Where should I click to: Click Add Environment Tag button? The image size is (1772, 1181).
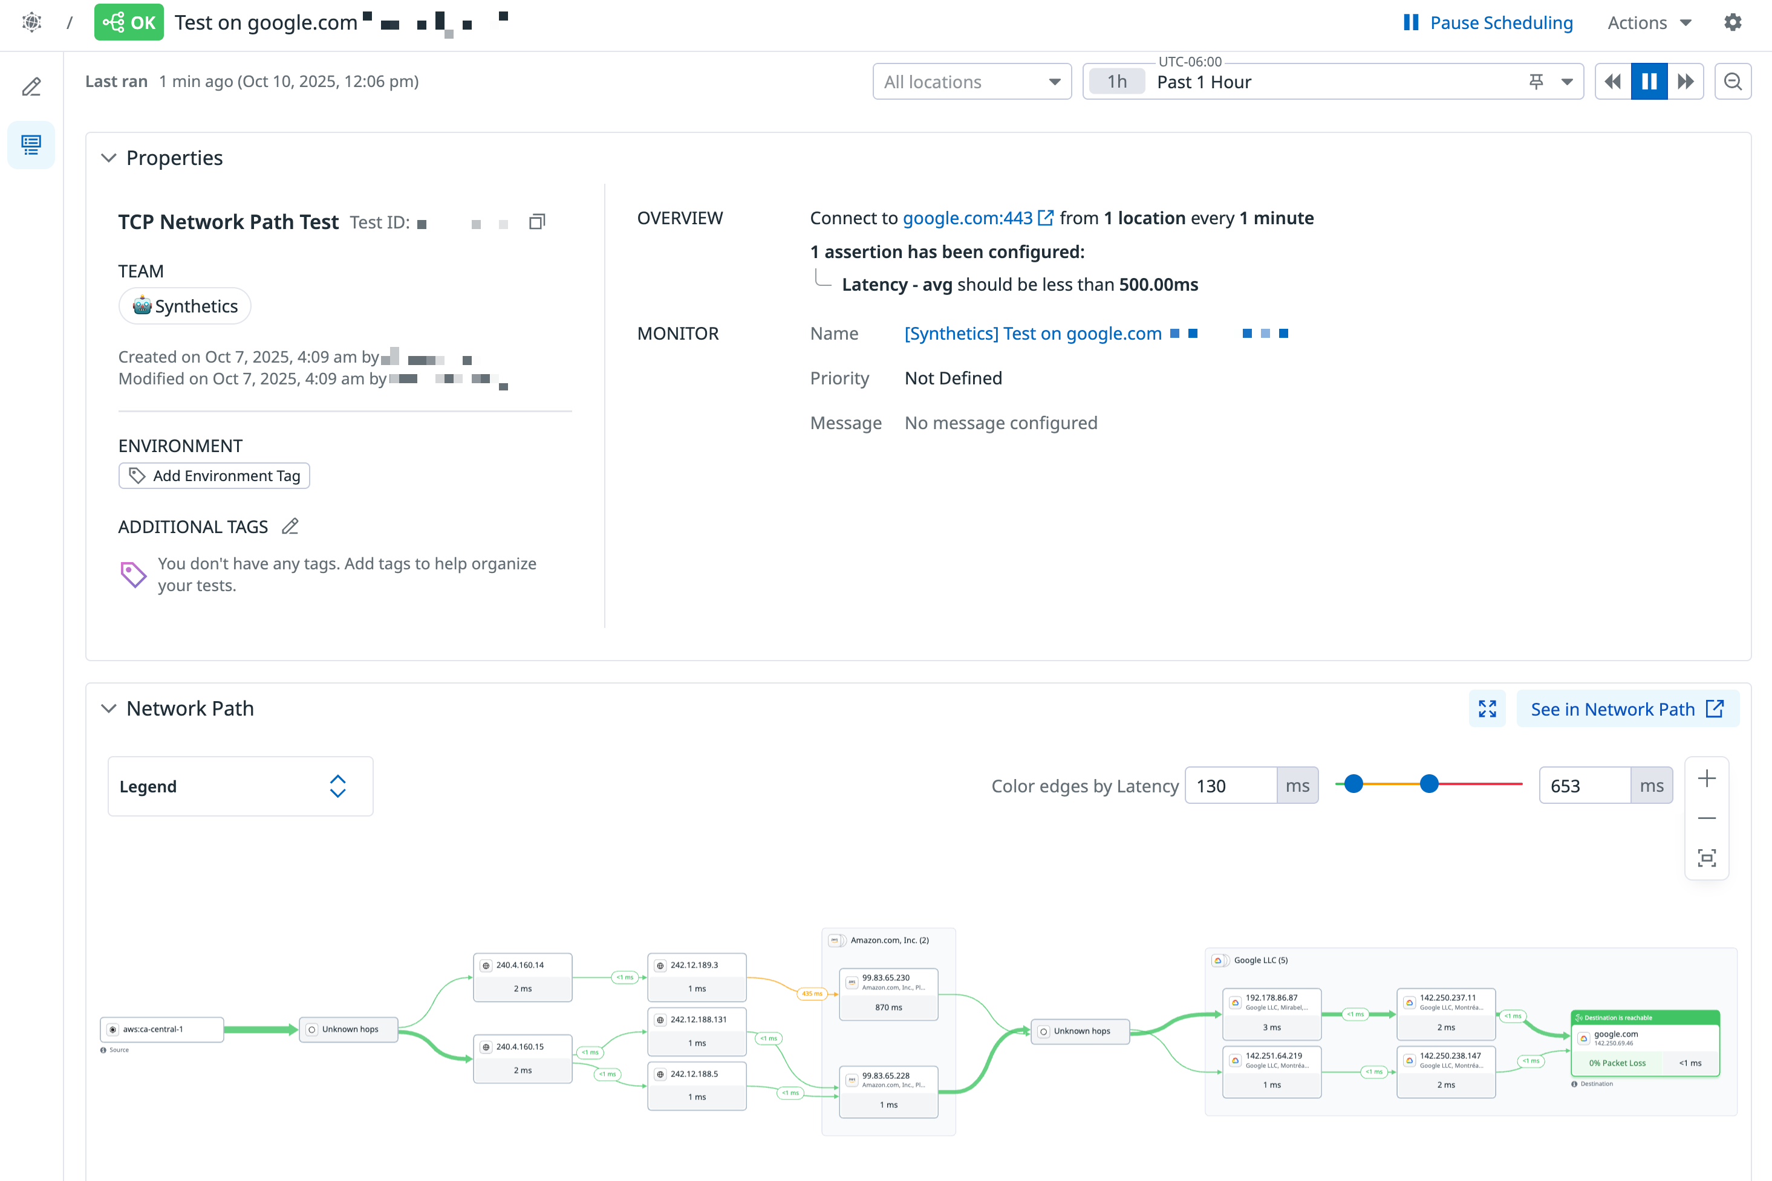click(x=214, y=476)
